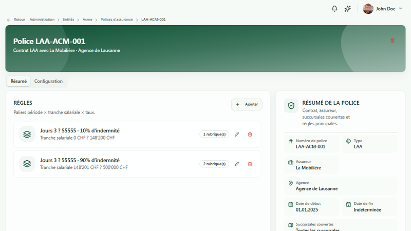The image size is (411, 231).
Task: Click the calendar icon for Date de fin
Action: coord(348,204)
